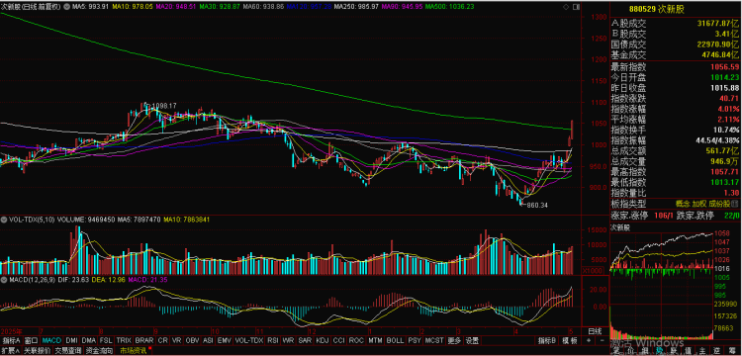The height and width of the screenshot is (356, 742).
Task: Choose the SAR indicator tab
Action: click(306, 340)
